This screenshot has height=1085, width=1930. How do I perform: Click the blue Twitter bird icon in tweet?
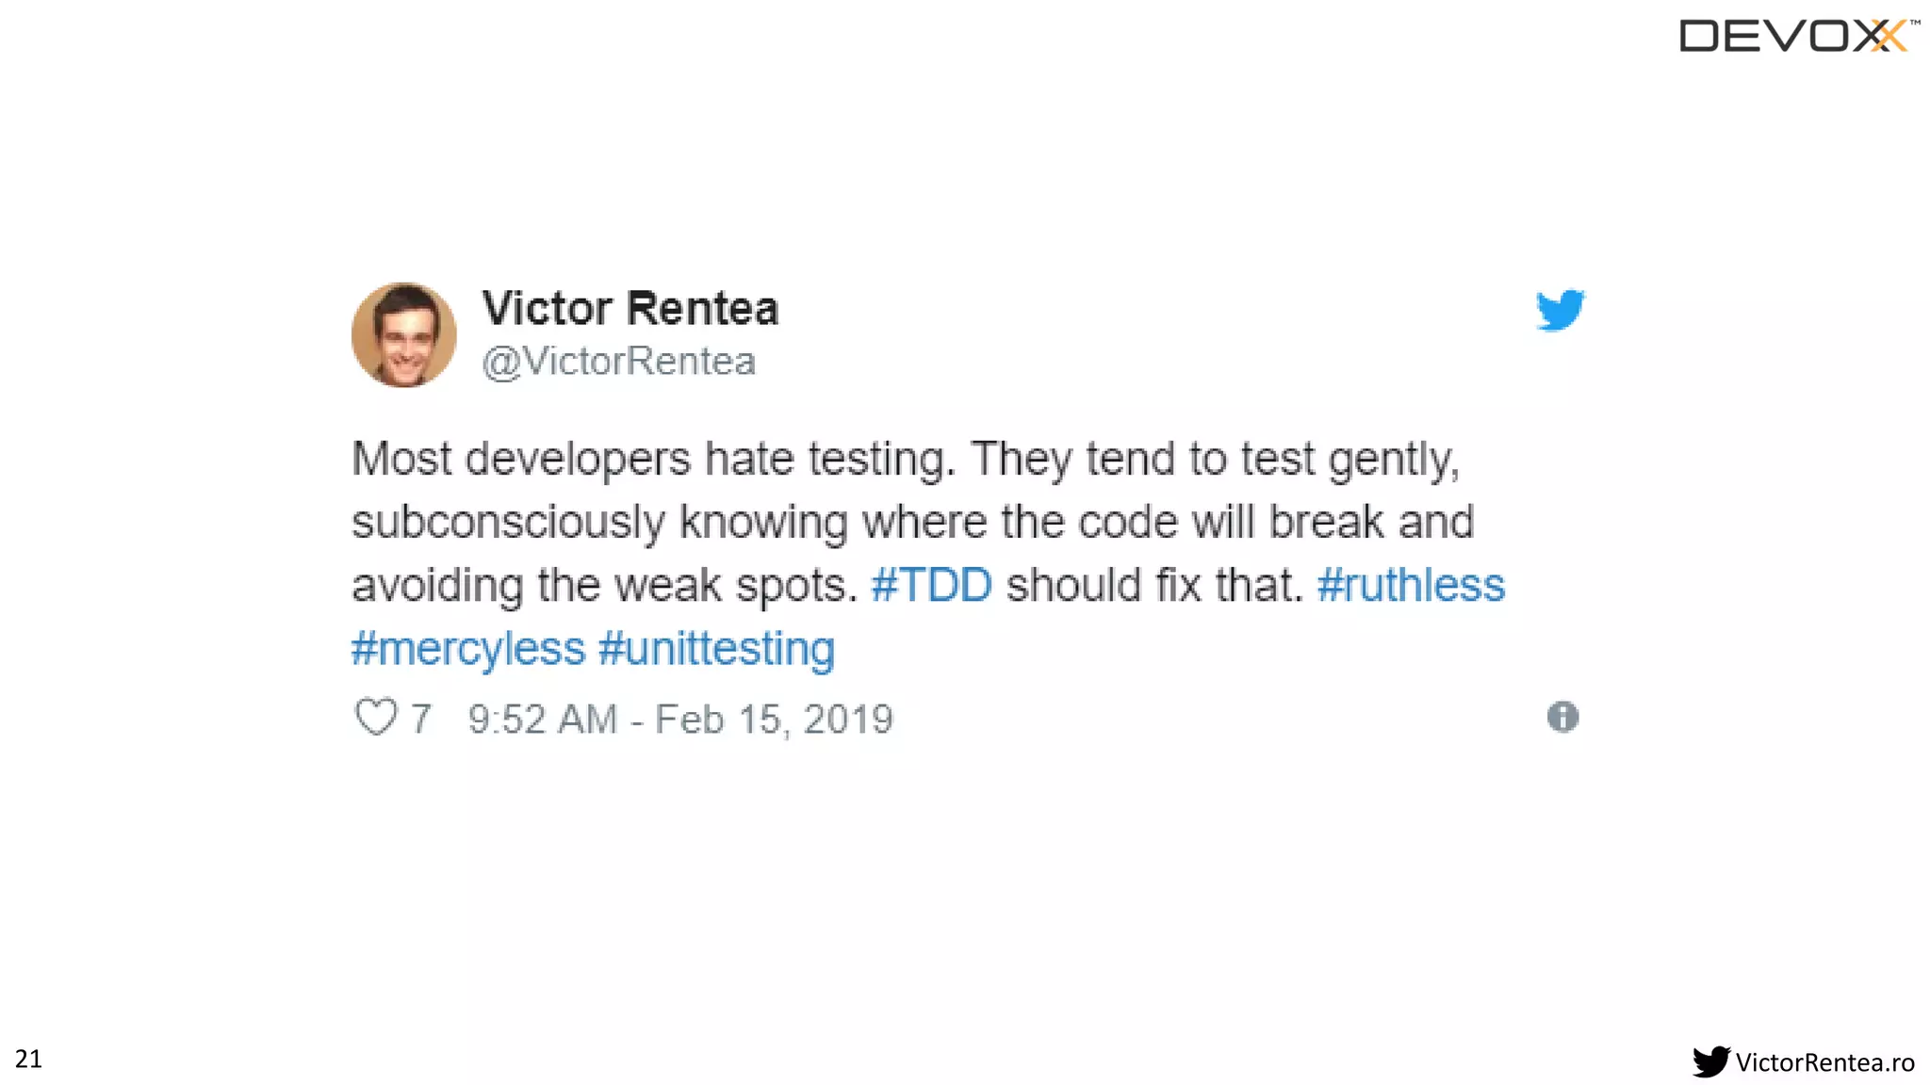1560,310
